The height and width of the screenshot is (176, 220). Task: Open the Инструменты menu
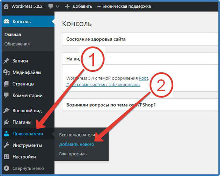(x=28, y=145)
